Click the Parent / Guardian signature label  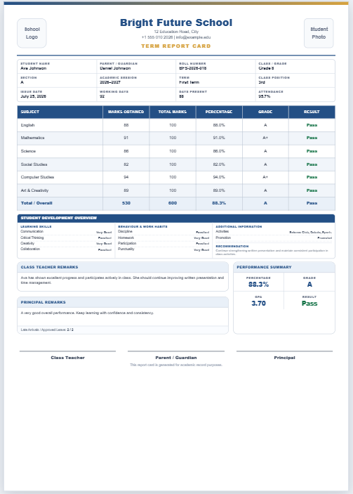pyautogui.click(x=176, y=358)
